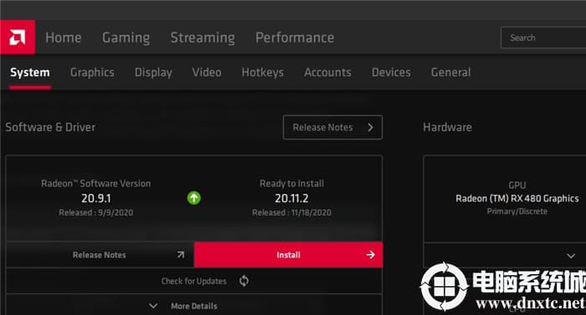Click the Hardware heading
Image resolution: width=586 pixels, height=315 pixels.
pyautogui.click(x=447, y=127)
